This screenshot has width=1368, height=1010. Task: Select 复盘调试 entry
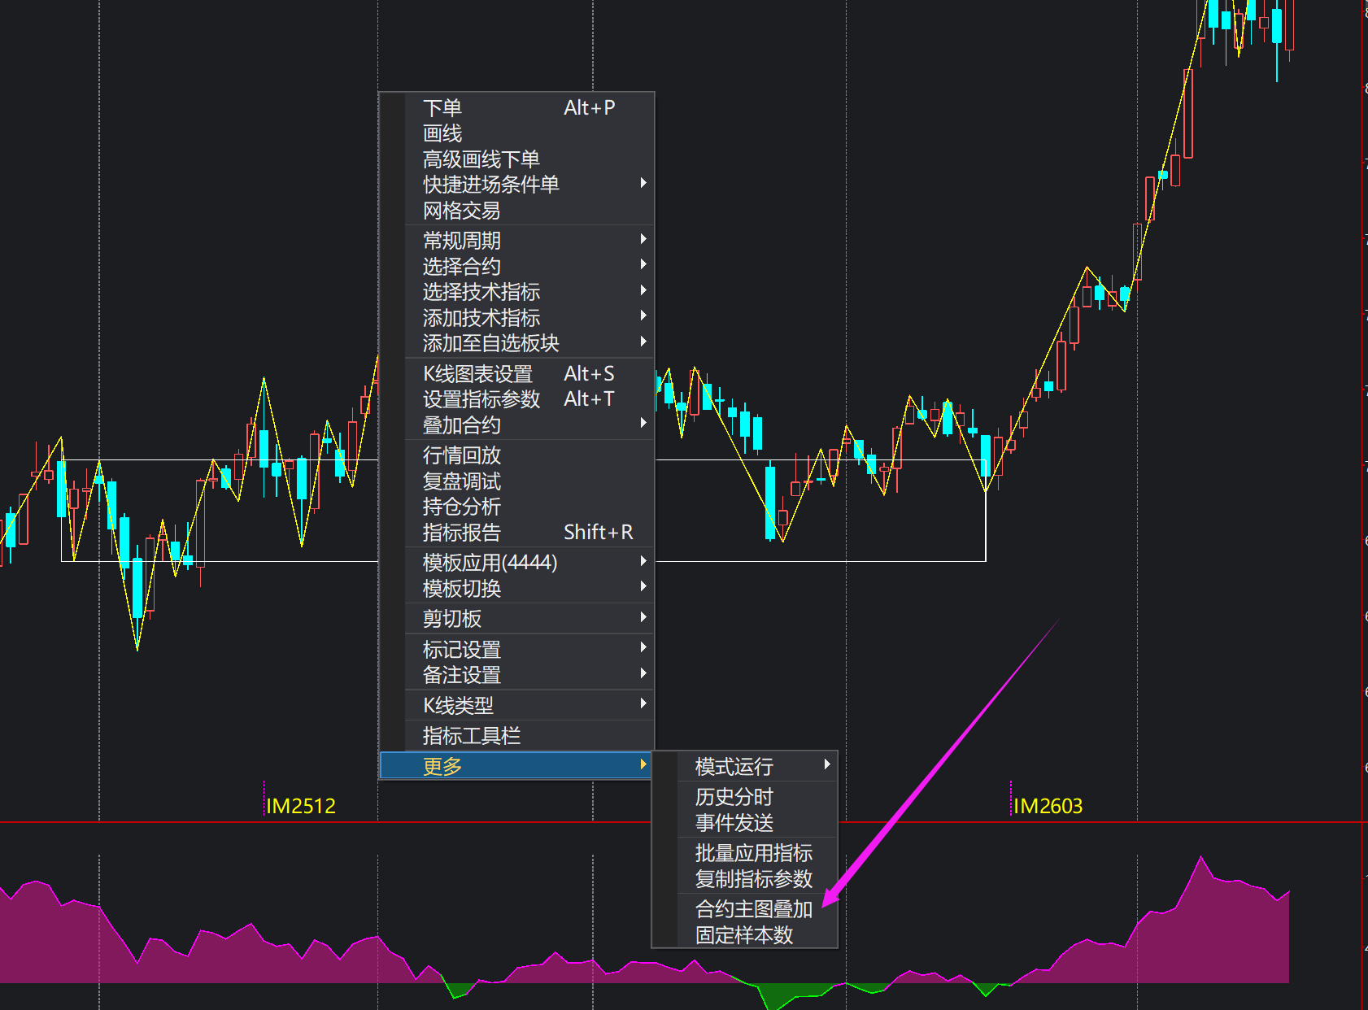click(x=461, y=481)
